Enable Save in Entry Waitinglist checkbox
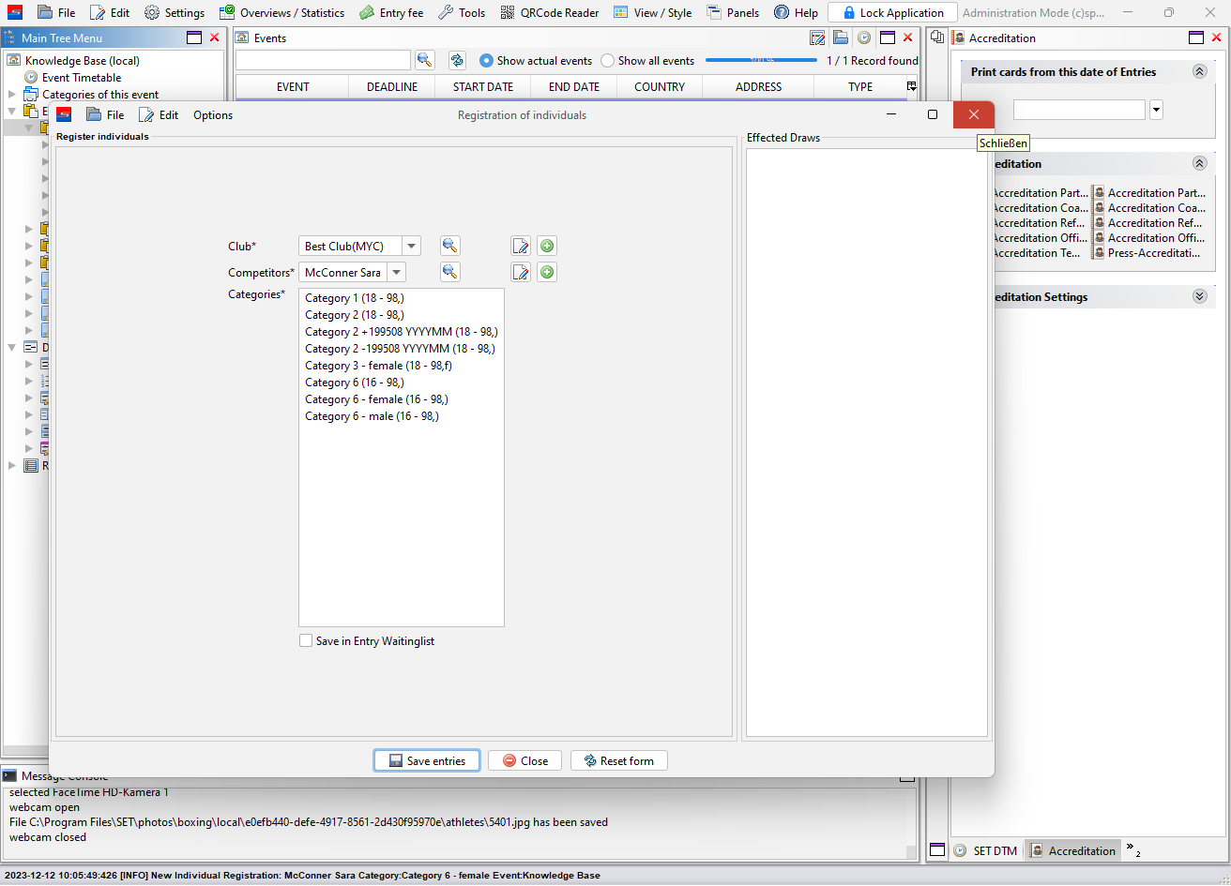The width and height of the screenshot is (1231, 886). coord(306,641)
